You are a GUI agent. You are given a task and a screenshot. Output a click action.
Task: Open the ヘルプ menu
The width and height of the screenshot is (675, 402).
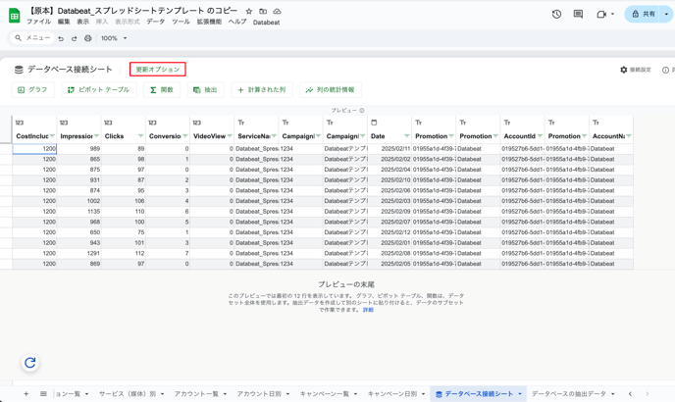pos(237,22)
